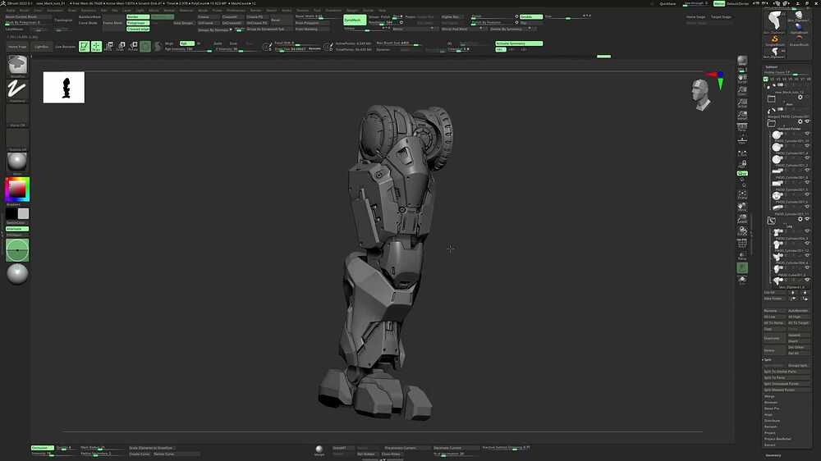The height and width of the screenshot is (461, 821).
Task: Pick a color in the color picker square
Action: pyautogui.click(x=17, y=189)
